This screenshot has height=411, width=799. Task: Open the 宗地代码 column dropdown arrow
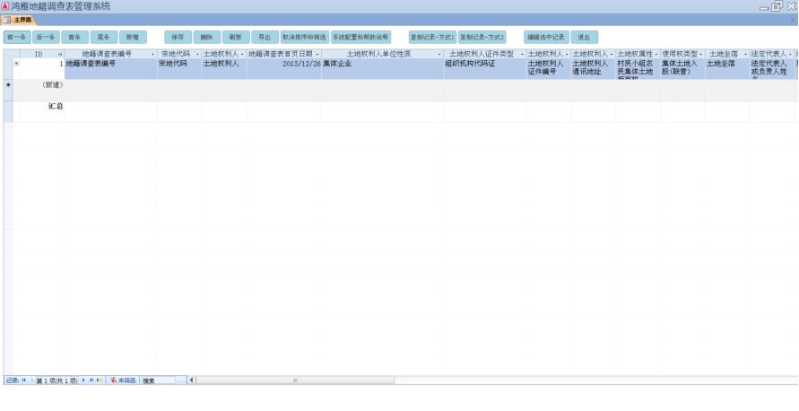(x=197, y=54)
